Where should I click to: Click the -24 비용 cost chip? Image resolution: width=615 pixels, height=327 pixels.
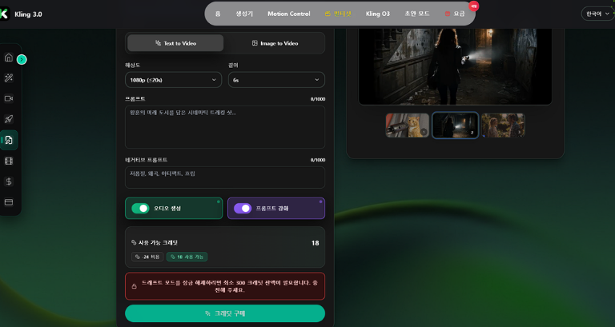[x=147, y=257]
